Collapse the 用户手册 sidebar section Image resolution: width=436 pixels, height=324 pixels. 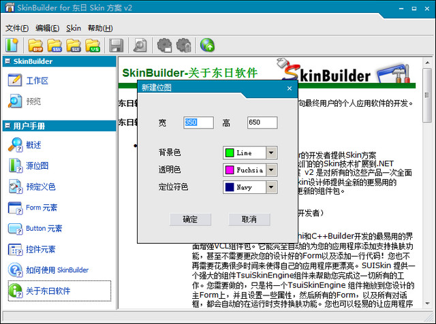[7, 126]
